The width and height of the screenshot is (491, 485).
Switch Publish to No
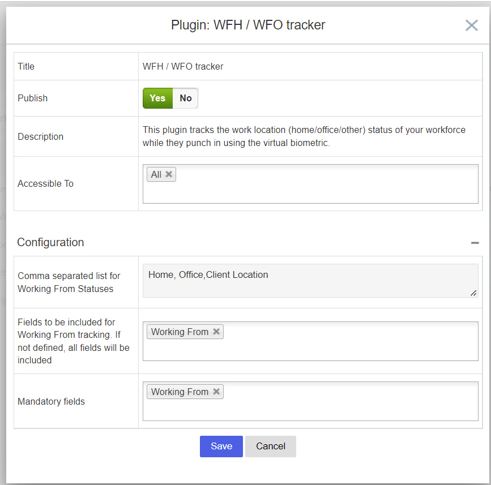tap(185, 98)
